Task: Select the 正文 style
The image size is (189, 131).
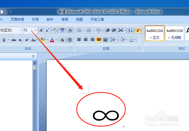Action: pos(155,33)
